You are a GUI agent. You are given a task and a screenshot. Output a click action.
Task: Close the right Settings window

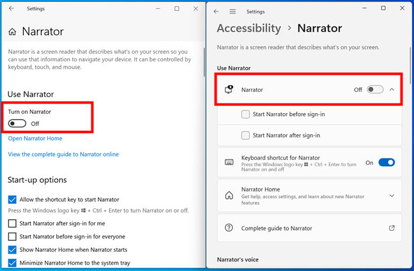coord(402,8)
